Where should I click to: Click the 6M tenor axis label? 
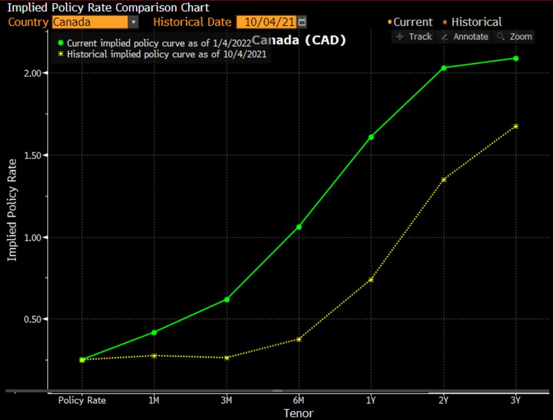(x=299, y=400)
